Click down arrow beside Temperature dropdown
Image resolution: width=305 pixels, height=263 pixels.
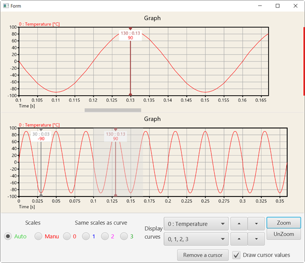click(x=256, y=224)
